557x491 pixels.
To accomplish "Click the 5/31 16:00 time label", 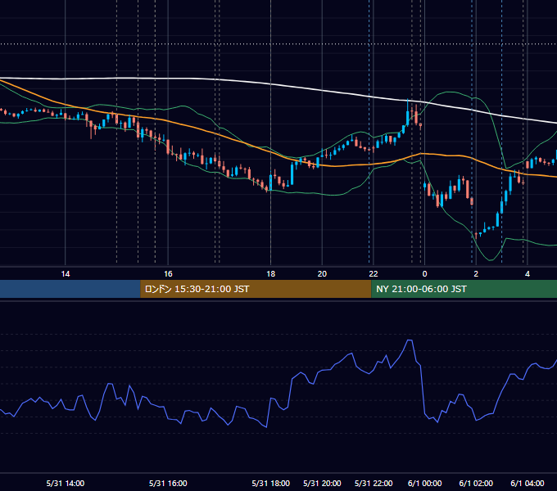I will (x=168, y=483).
